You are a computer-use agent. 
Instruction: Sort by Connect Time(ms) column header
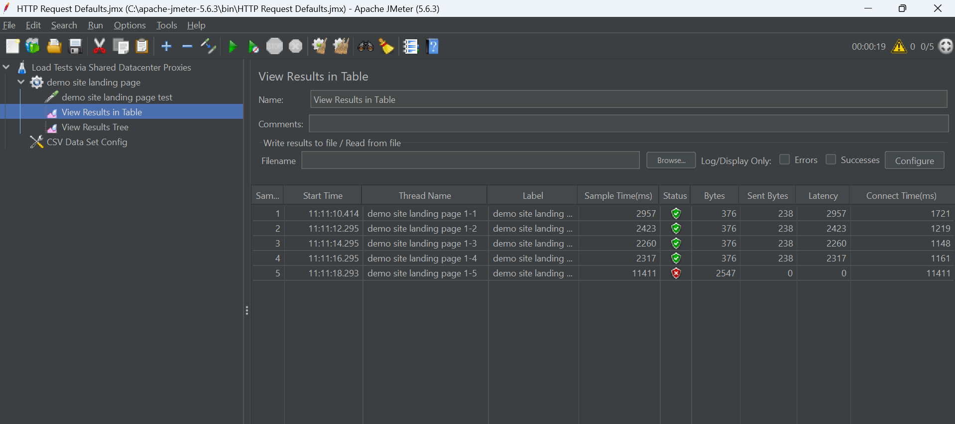point(901,196)
